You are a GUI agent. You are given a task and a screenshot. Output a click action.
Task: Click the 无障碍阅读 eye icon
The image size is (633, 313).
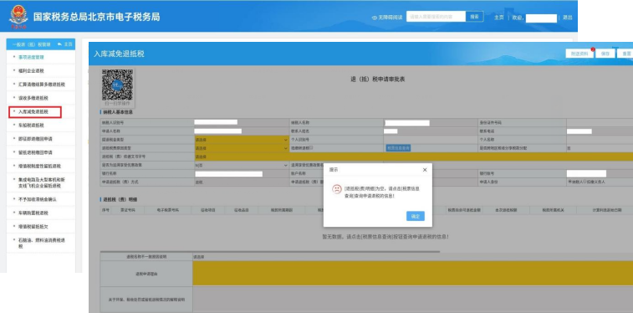pyautogui.click(x=375, y=18)
